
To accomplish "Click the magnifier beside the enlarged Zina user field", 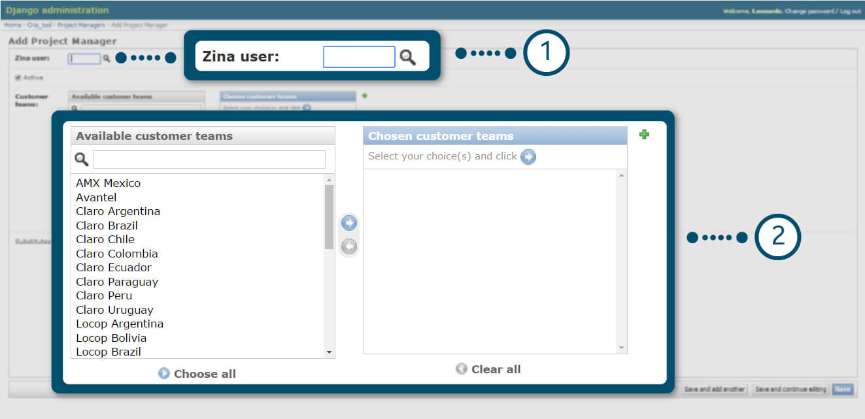I will (x=408, y=58).
